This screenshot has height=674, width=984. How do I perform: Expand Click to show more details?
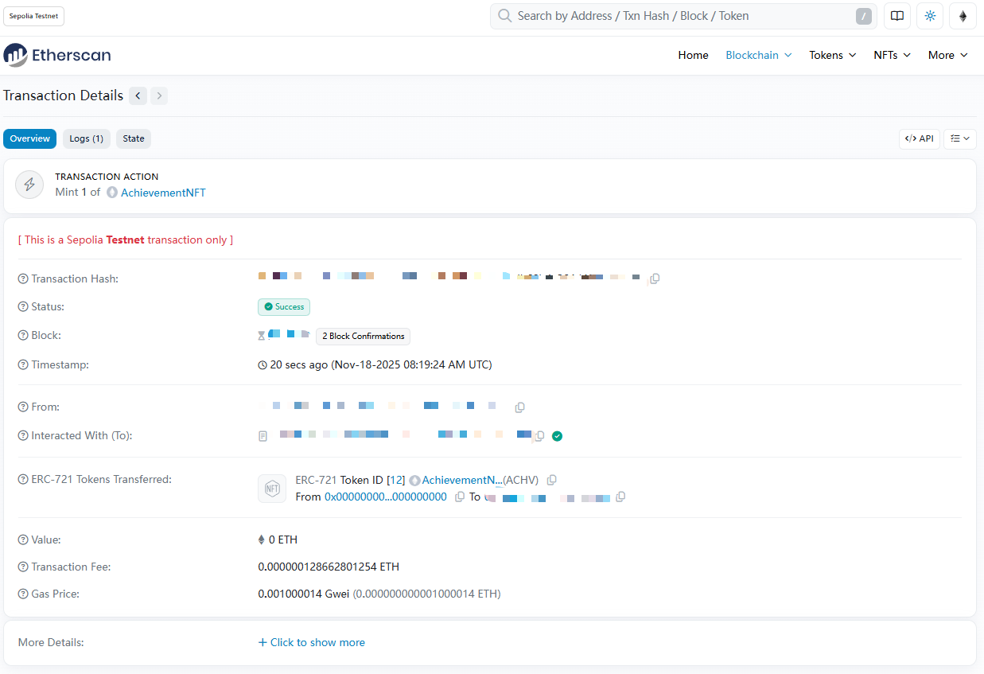tap(311, 642)
